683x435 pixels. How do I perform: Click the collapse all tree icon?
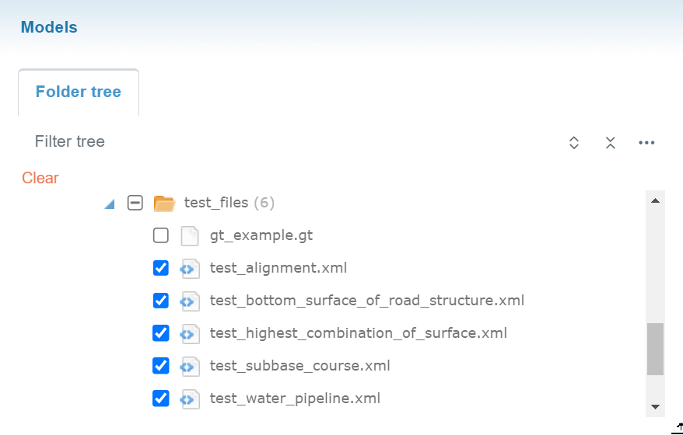click(611, 142)
